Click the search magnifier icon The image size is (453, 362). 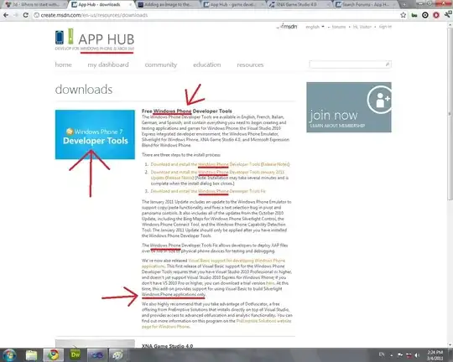tap(387, 65)
